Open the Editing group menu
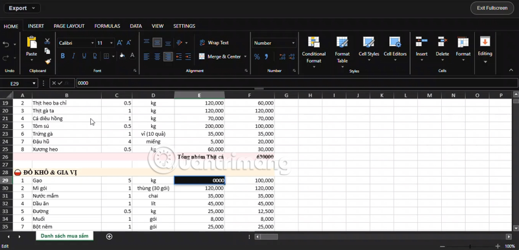The image size is (519, 250). point(485,49)
